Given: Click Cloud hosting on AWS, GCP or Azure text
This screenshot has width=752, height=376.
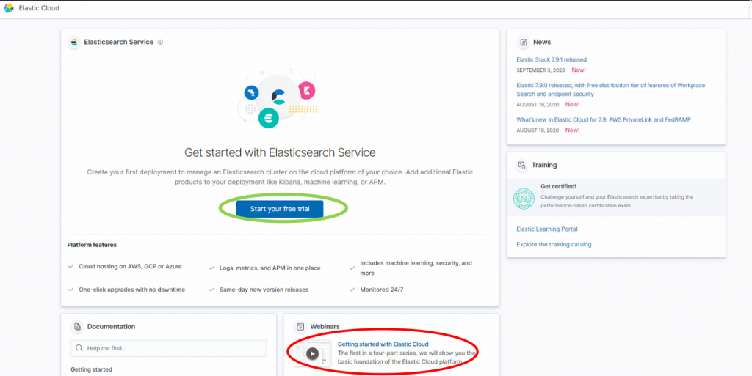Looking at the screenshot, I should (x=131, y=267).
